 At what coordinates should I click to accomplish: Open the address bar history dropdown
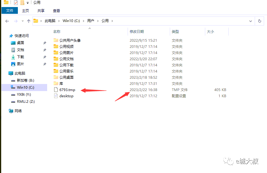[250, 21]
